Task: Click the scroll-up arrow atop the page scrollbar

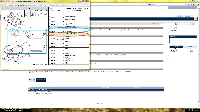Action: pos(199,7)
